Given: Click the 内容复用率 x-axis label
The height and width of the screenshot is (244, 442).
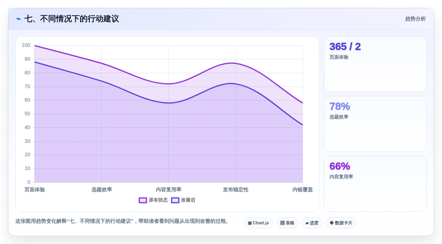Looking at the screenshot, I should pyautogui.click(x=169, y=190).
